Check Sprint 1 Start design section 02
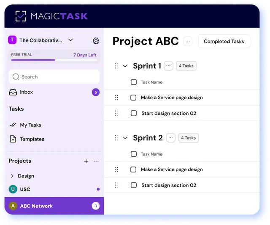Viewport: 270px width, 225px height. pyautogui.click(x=134, y=113)
